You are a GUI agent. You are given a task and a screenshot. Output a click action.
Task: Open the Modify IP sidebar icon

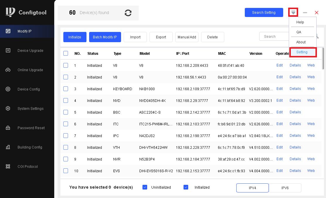8,31
